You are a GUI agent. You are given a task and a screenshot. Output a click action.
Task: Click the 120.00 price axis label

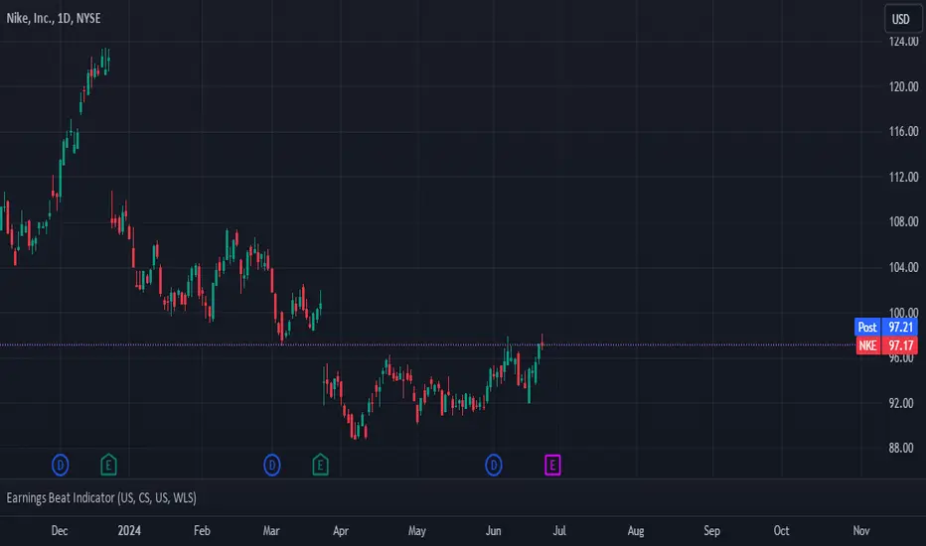(x=903, y=86)
